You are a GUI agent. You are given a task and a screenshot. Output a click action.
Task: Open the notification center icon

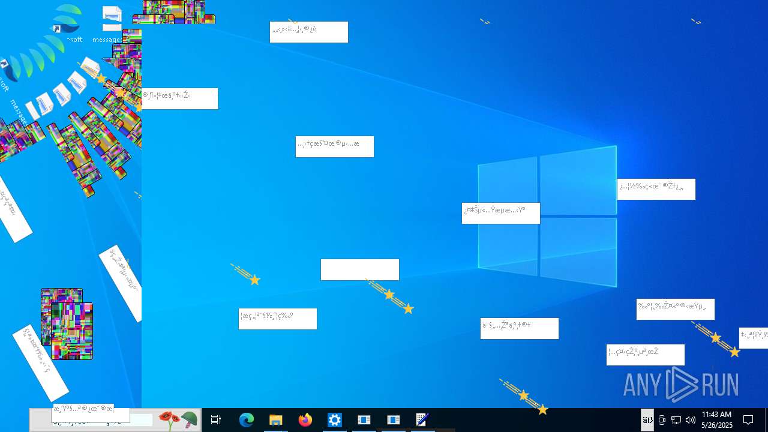pyautogui.click(x=748, y=420)
